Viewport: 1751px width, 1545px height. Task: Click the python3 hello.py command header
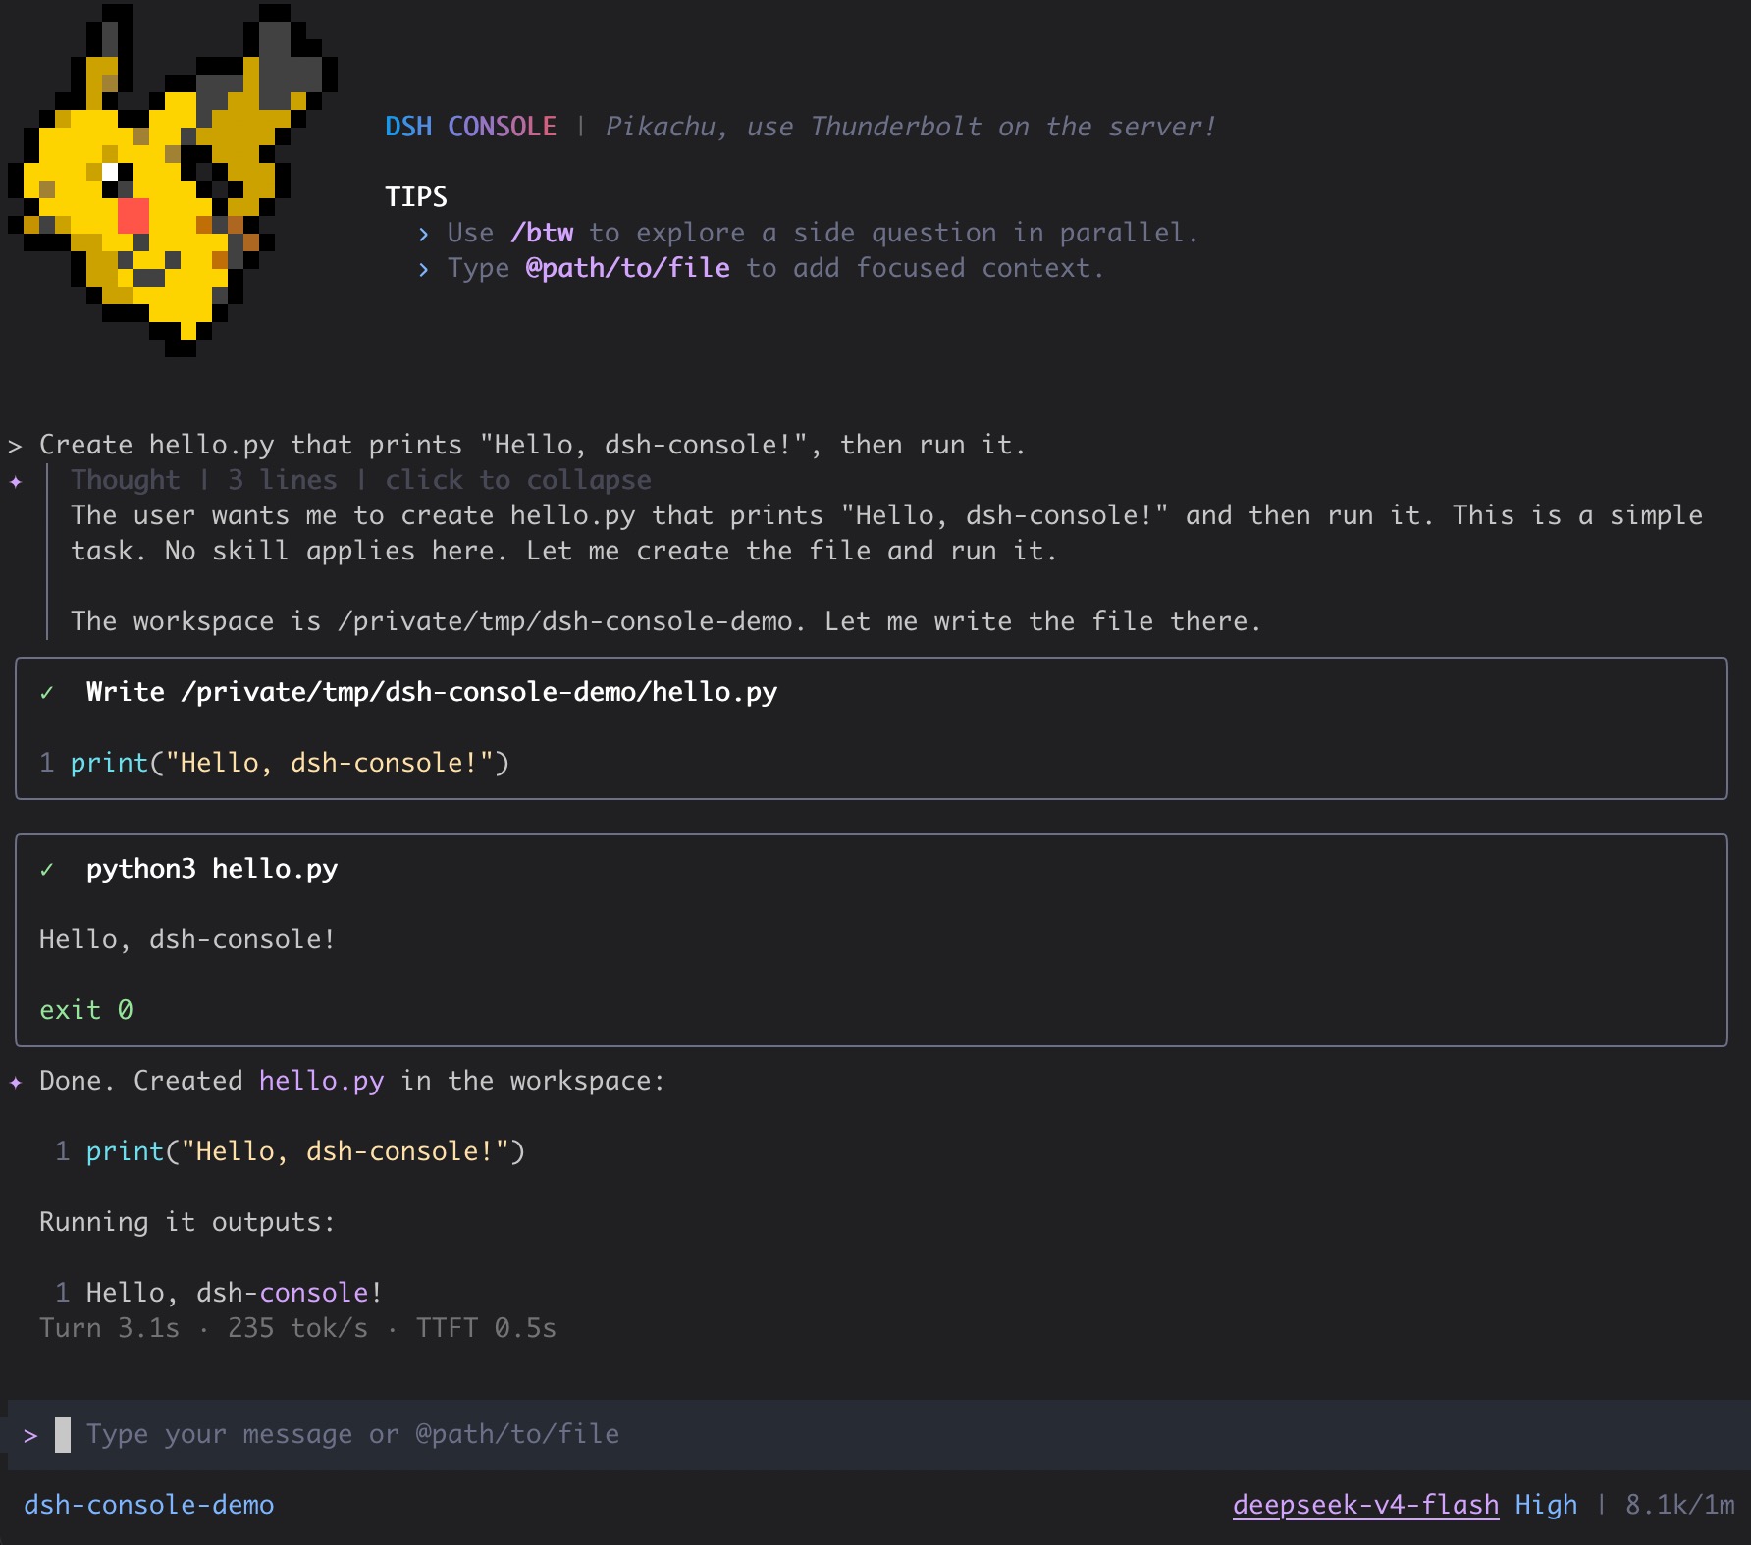(x=212, y=869)
